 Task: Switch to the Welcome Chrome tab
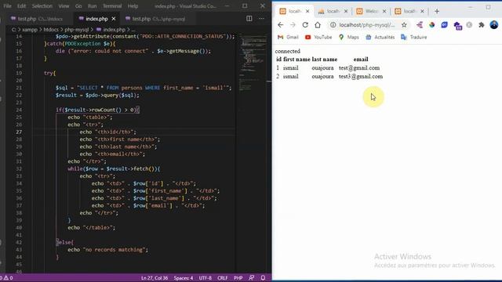tap(371, 11)
